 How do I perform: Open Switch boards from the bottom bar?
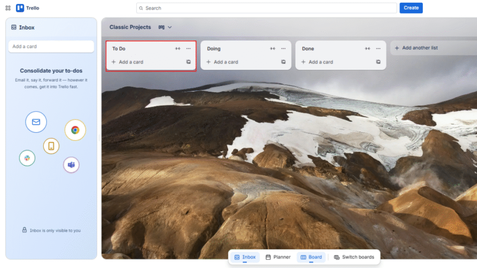tap(354, 257)
